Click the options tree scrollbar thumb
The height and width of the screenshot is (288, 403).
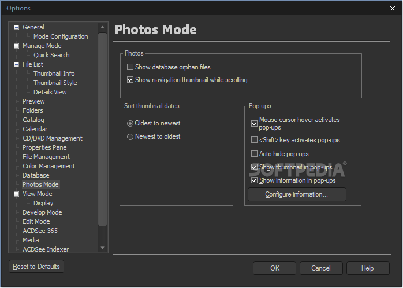(103, 129)
